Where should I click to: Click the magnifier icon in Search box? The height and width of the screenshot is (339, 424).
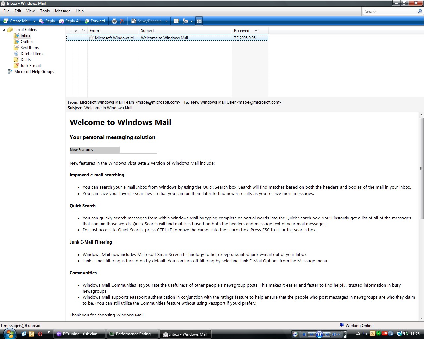coord(420,11)
